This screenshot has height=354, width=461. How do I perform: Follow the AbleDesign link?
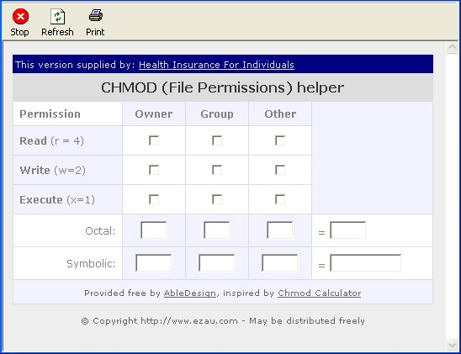[190, 293]
